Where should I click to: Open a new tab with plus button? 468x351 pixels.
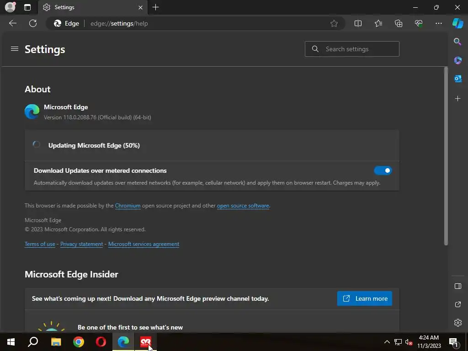click(x=155, y=7)
